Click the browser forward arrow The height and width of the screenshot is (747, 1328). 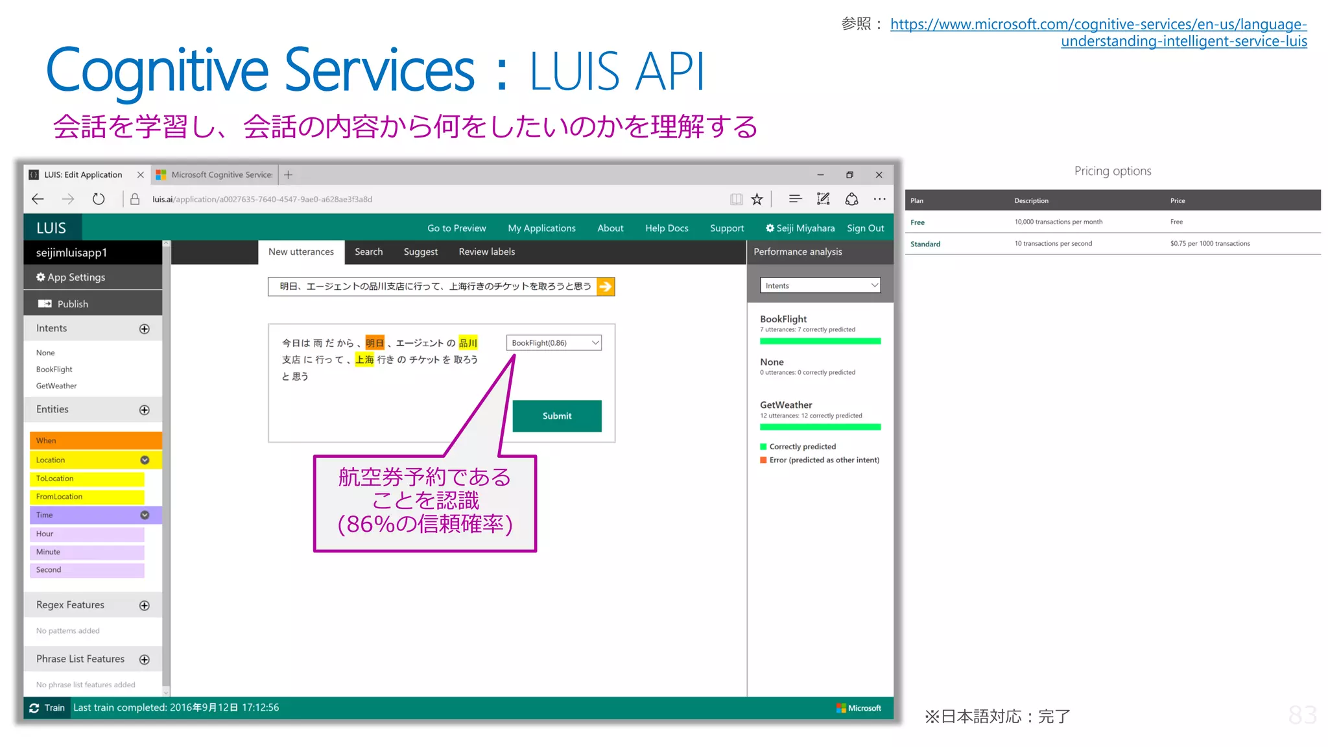tap(68, 199)
